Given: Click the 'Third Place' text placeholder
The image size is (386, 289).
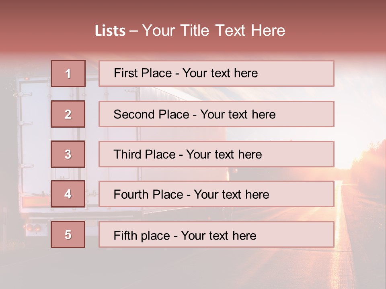Looking at the screenshot, I should pos(216,154).
